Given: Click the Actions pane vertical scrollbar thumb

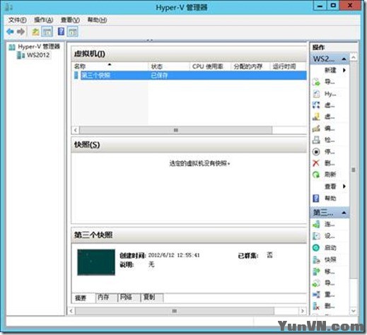Looking at the screenshot, I should pos(354,170).
